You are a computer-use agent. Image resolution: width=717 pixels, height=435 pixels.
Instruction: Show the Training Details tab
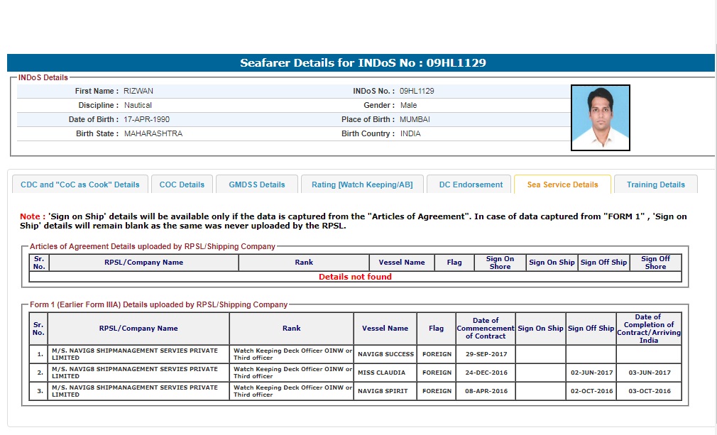click(655, 185)
